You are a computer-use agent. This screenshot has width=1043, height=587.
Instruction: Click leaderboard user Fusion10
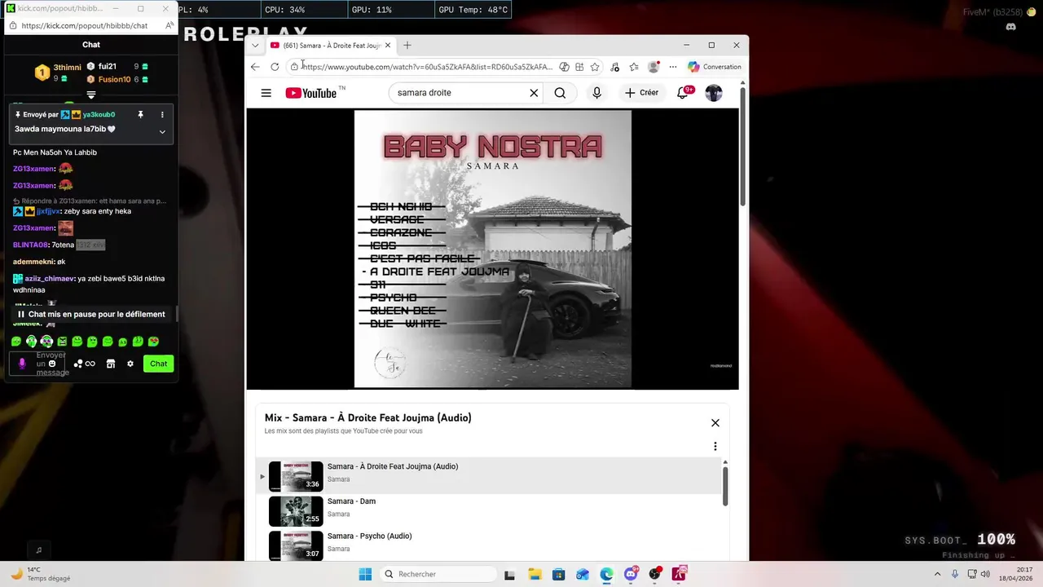tap(114, 79)
